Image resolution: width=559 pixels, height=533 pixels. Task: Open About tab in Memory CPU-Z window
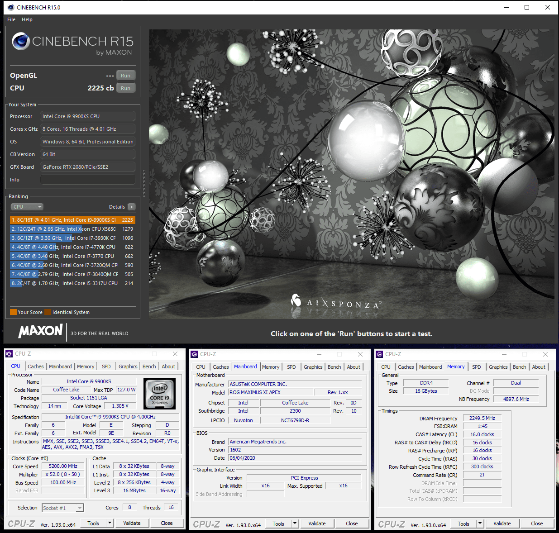click(539, 367)
